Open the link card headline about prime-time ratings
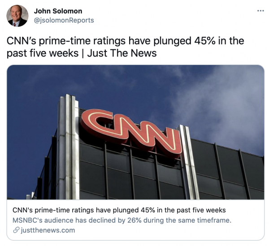Viewport: 269px width, 246px height. click(x=119, y=210)
